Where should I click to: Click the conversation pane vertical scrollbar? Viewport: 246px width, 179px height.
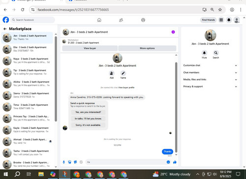click(x=176, y=107)
